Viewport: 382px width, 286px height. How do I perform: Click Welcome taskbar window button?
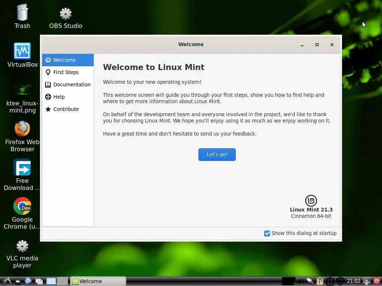tap(98, 281)
